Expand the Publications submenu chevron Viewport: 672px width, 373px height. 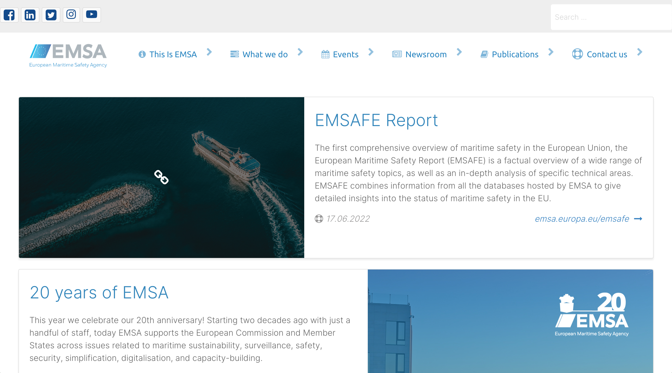click(551, 52)
